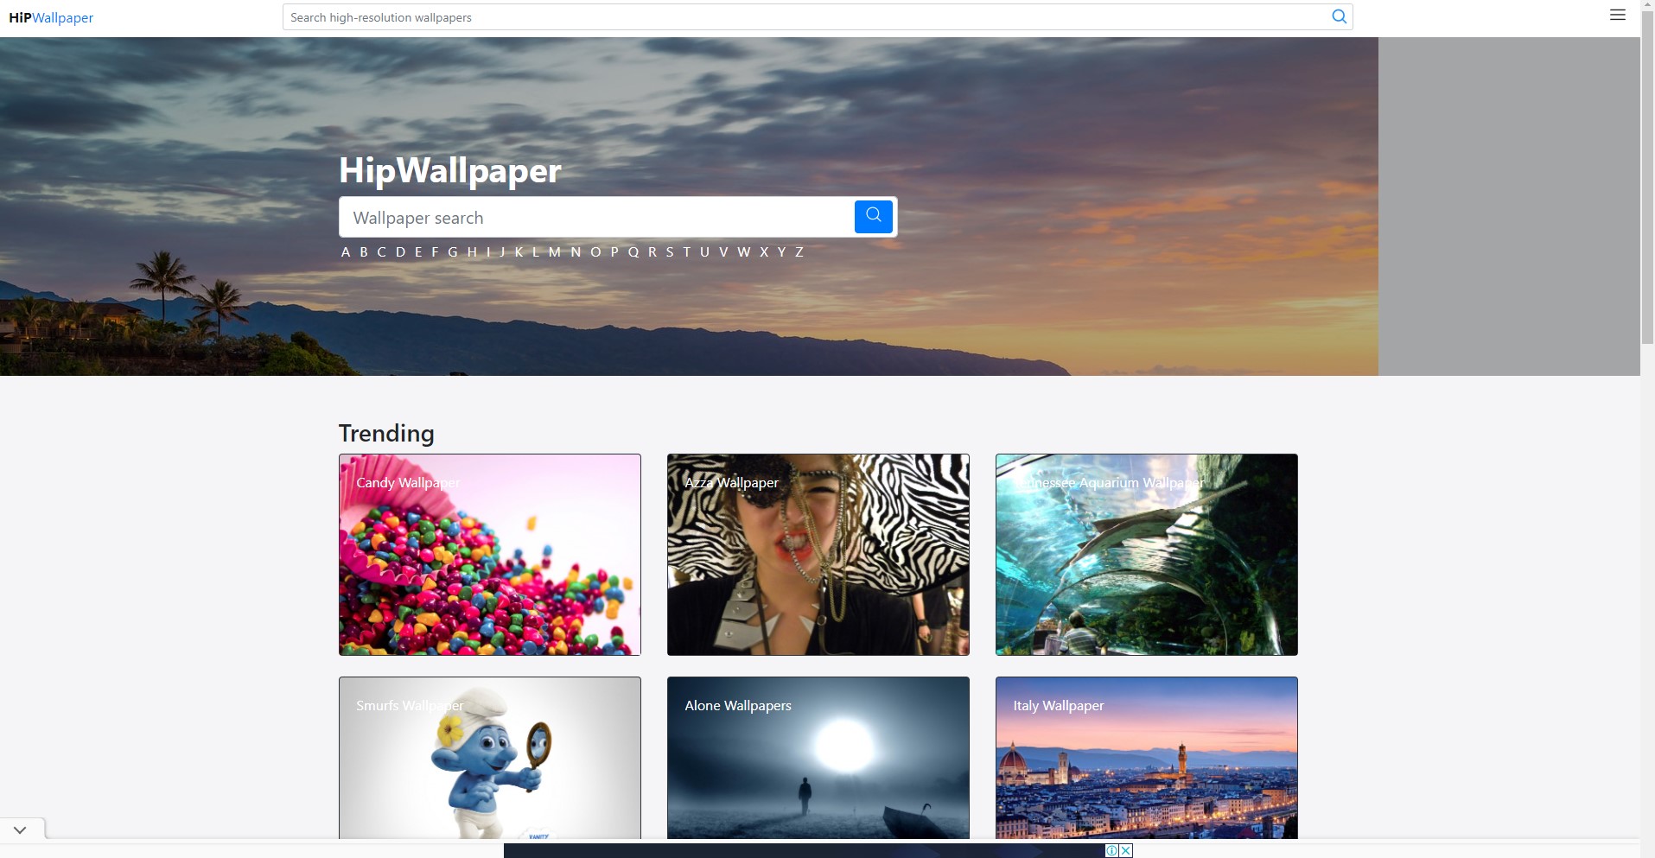Image resolution: width=1655 pixels, height=858 pixels.
Task: Click the top bar search magnifier icon
Action: [x=1339, y=16]
